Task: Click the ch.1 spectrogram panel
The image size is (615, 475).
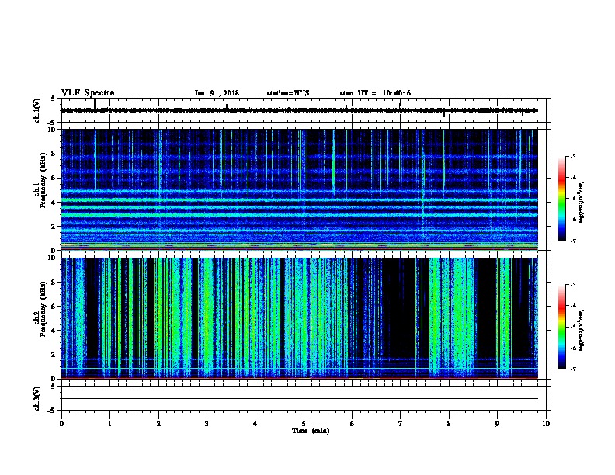Action: [299, 189]
